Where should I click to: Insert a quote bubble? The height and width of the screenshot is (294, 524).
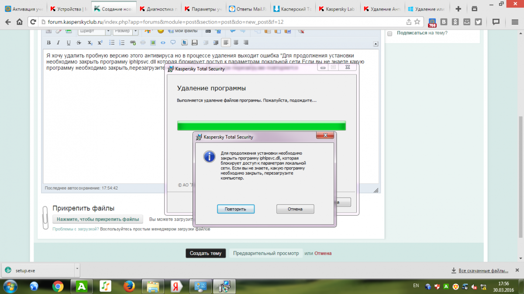pyautogui.click(x=173, y=43)
